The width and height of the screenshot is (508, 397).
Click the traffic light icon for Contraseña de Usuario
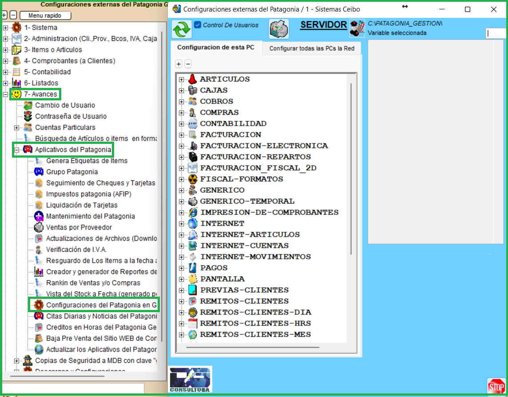(x=28, y=116)
